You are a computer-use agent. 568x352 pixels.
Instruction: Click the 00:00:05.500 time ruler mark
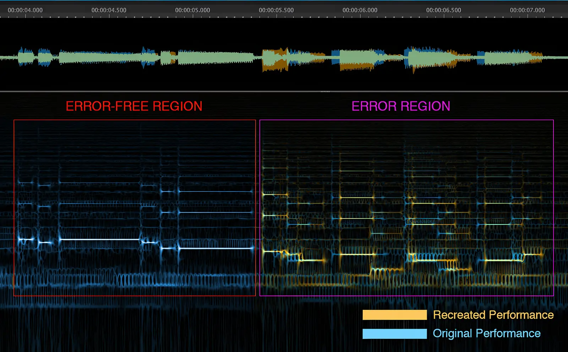[x=276, y=10]
